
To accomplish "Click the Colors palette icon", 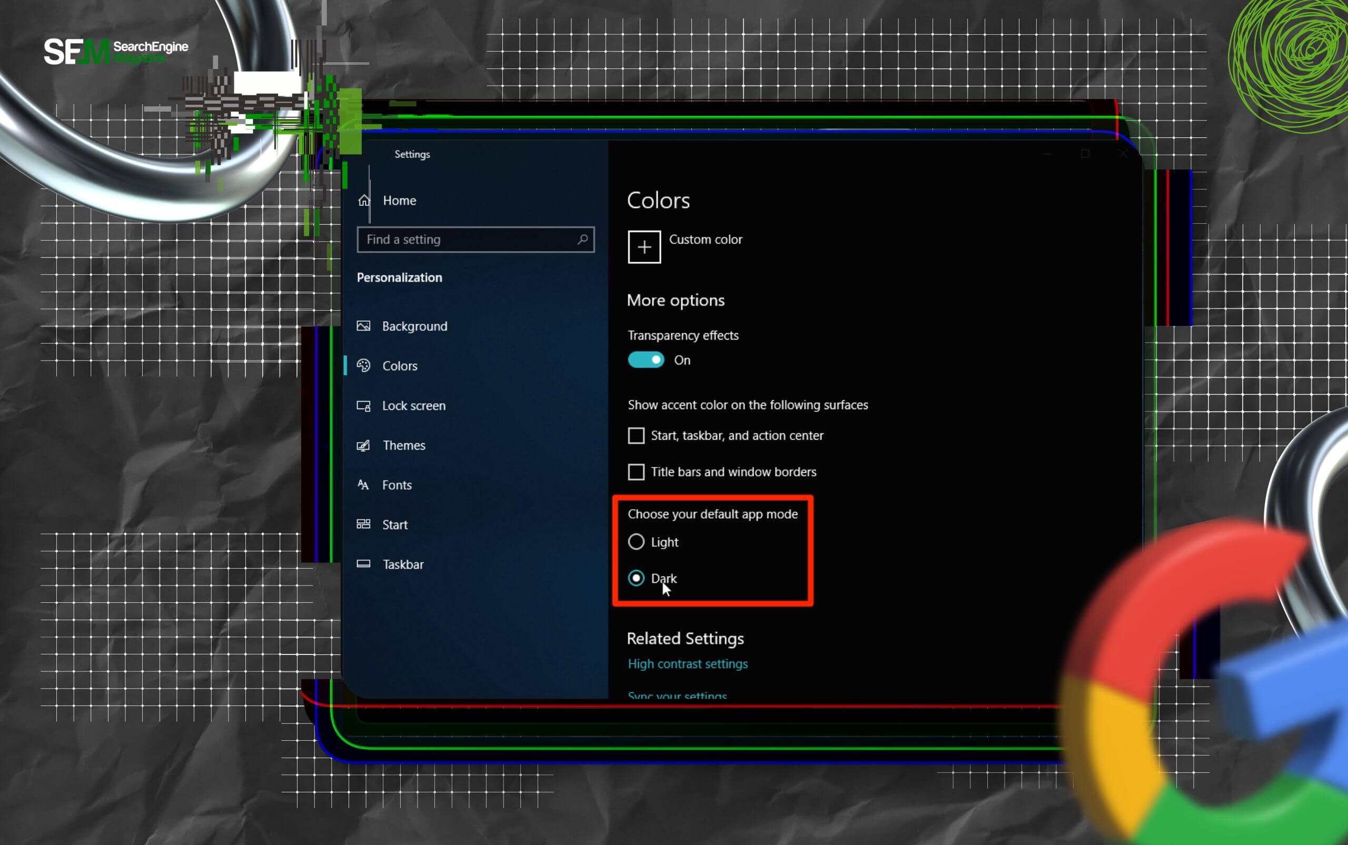I will point(363,365).
